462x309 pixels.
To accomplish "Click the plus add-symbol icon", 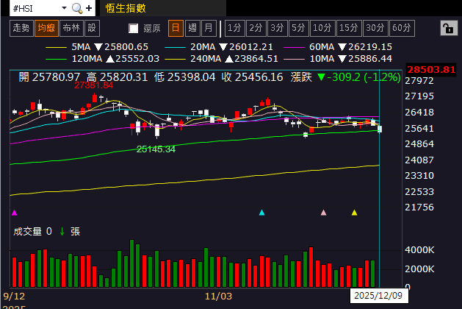I will 89,8.
